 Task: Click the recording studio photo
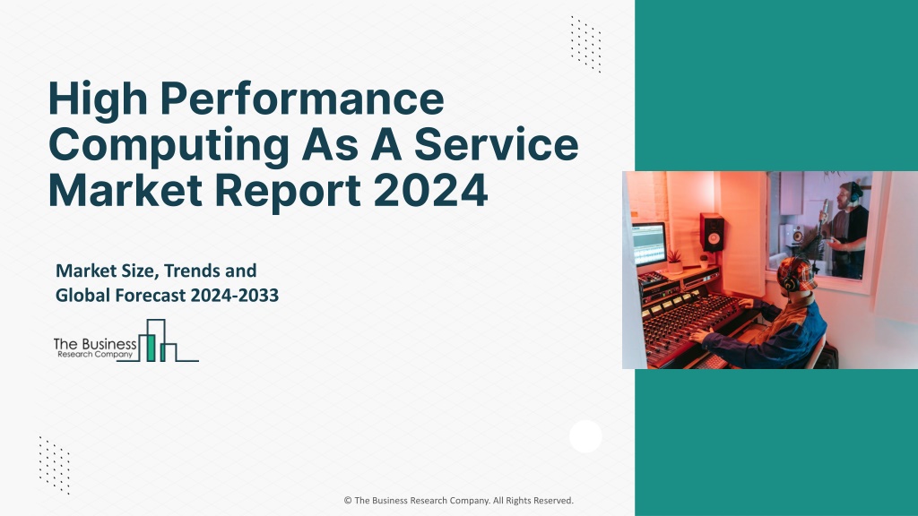click(x=770, y=270)
